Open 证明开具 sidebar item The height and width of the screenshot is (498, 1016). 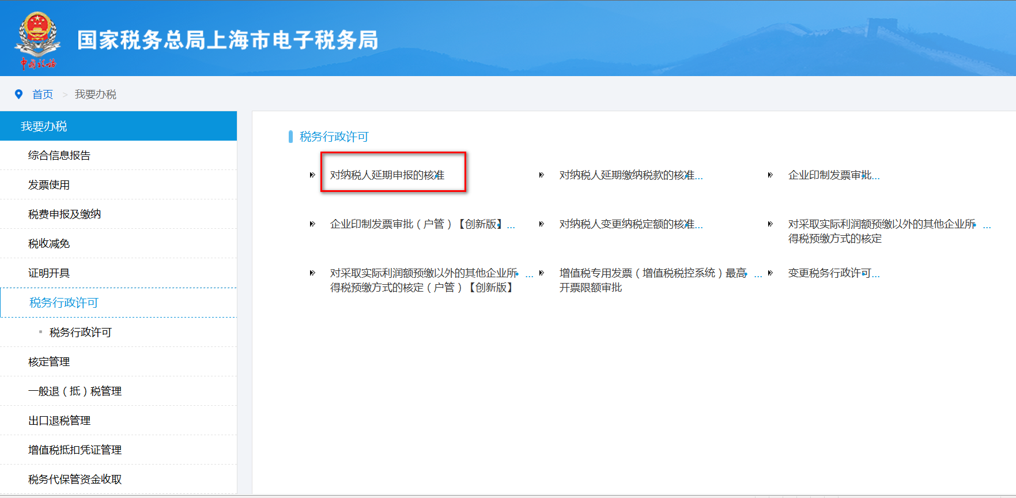point(118,273)
